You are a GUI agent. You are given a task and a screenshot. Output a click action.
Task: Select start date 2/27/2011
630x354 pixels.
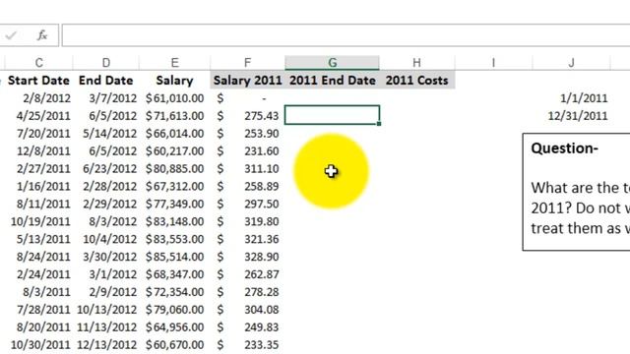(x=38, y=168)
